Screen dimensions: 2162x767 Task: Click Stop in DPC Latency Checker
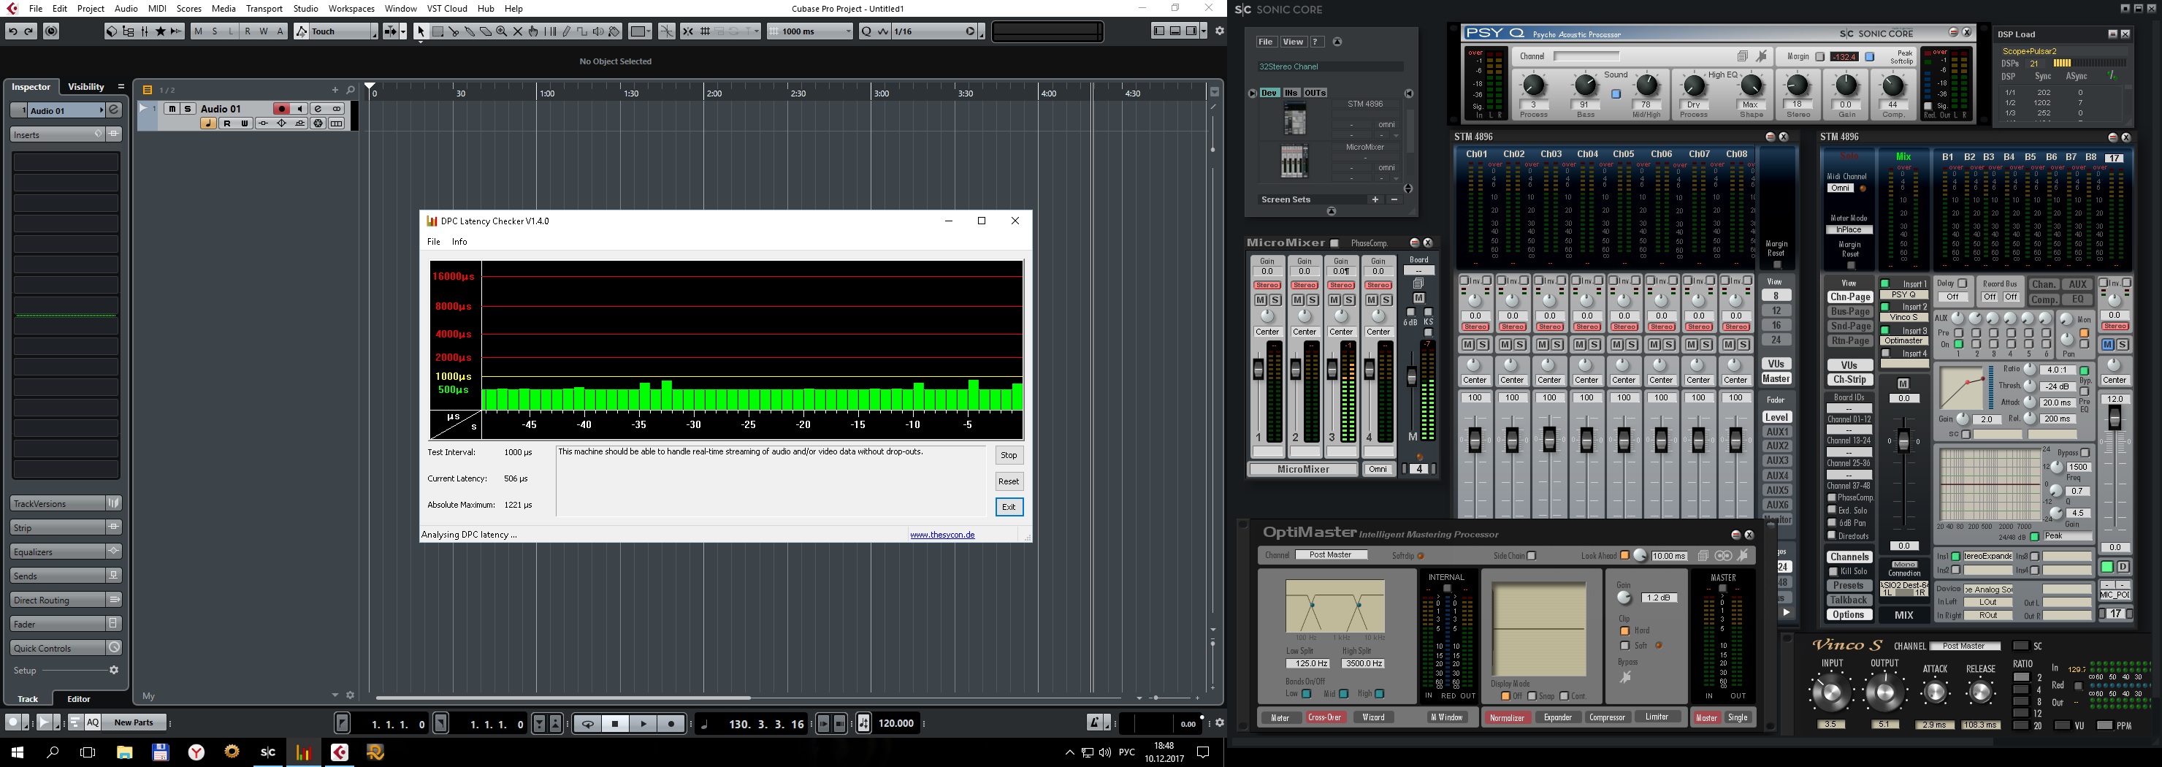pyautogui.click(x=1009, y=456)
